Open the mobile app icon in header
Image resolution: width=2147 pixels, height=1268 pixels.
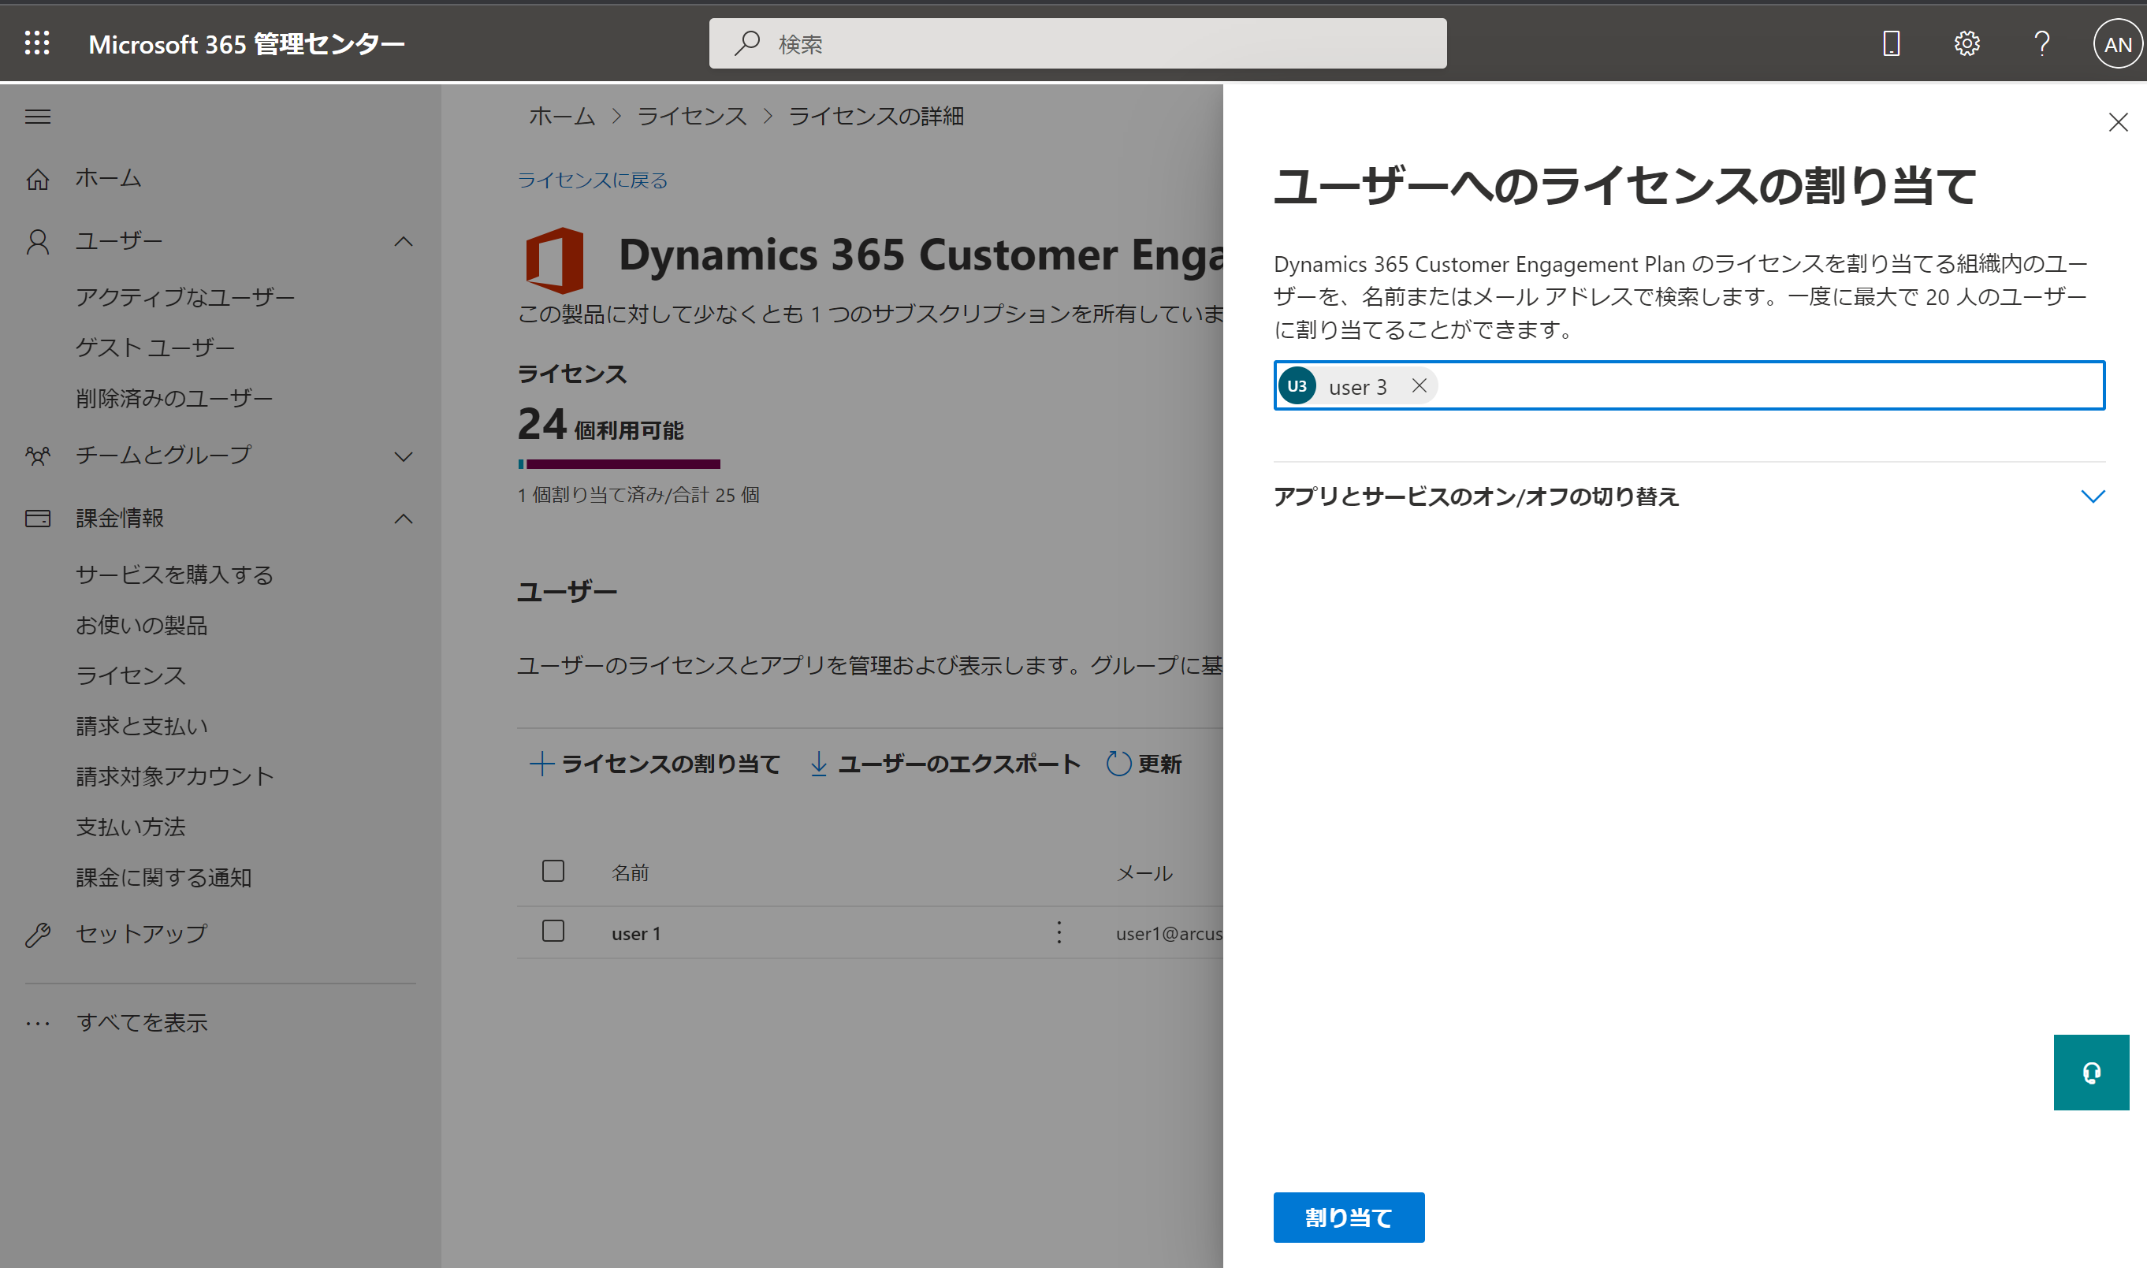pyautogui.click(x=1892, y=43)
